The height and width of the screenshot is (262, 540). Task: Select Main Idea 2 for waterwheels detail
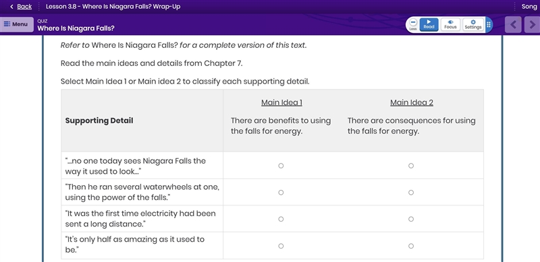click(x=411, y=193)
